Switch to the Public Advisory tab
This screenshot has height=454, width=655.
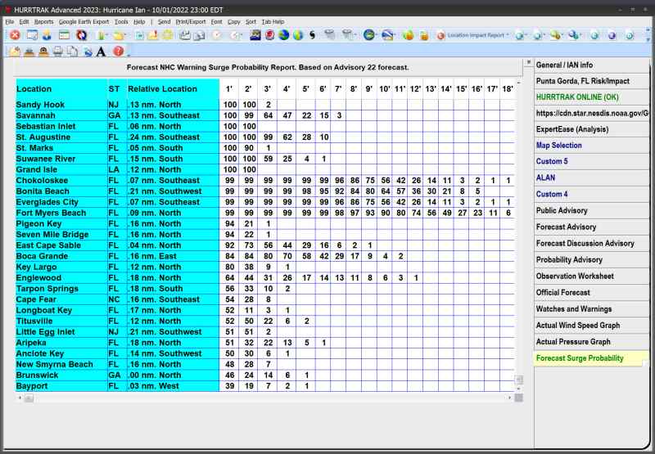(x=562, y=210)
